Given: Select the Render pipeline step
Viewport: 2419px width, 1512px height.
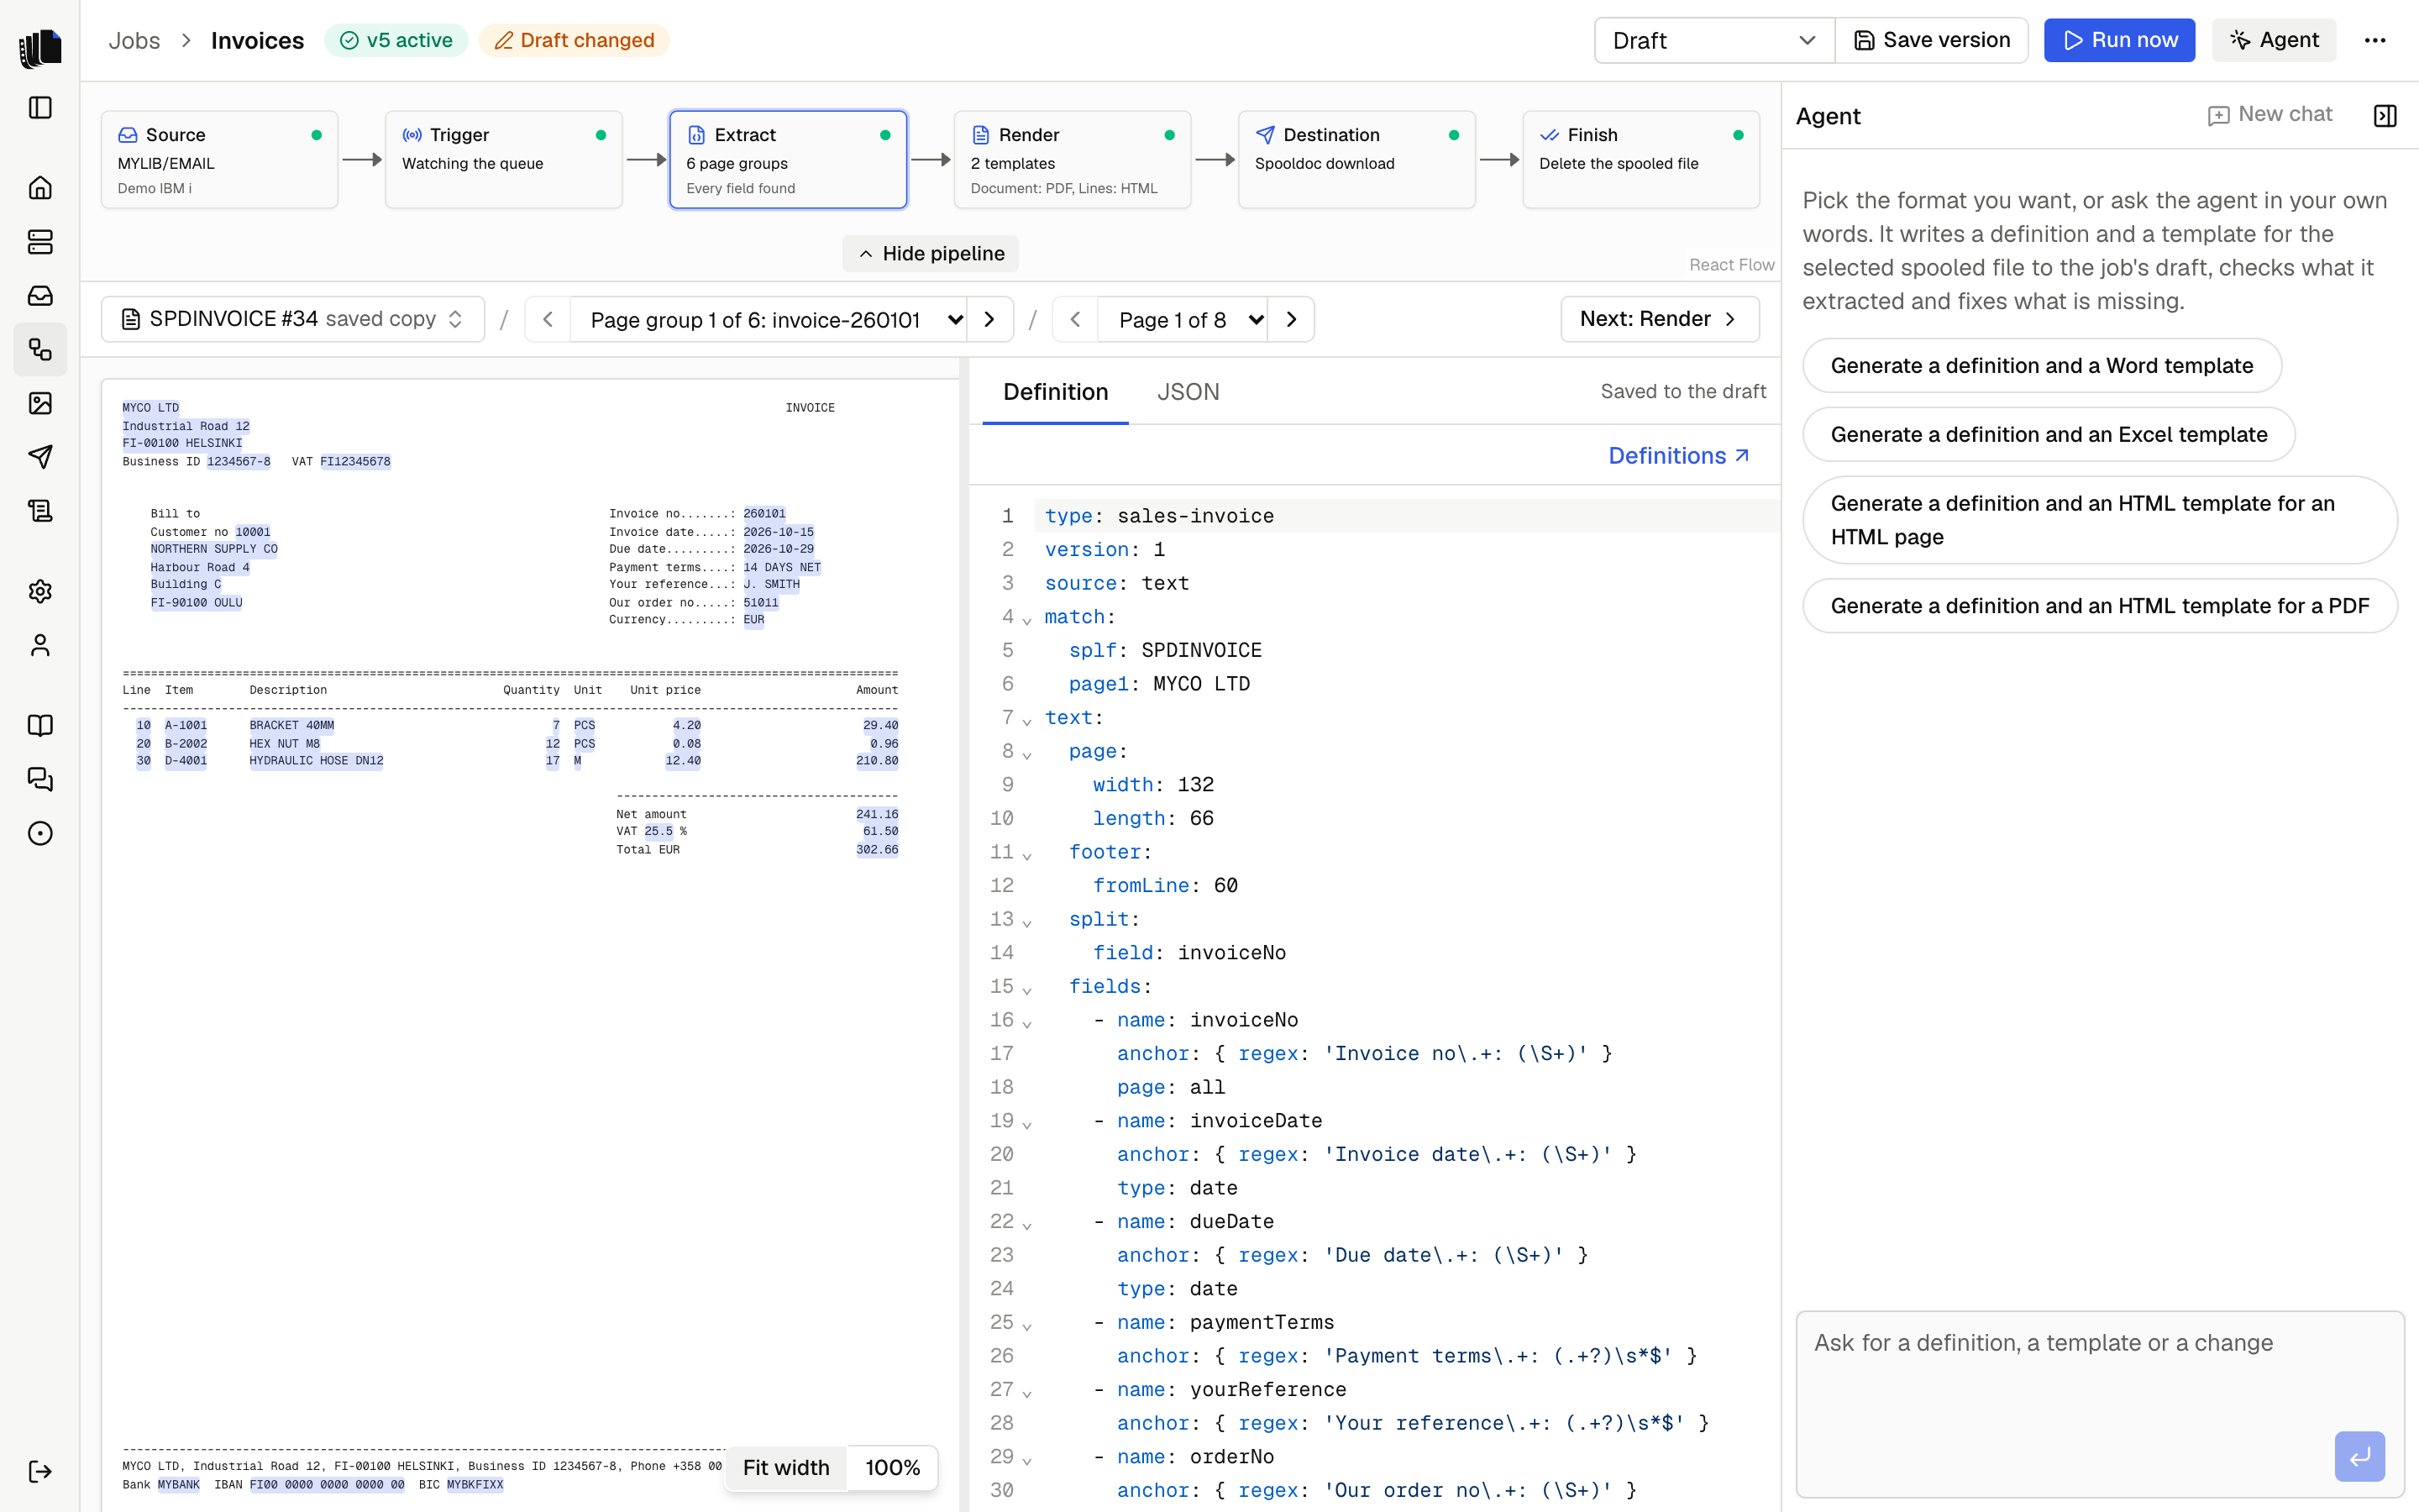Looking at the screenshot, I should [1072, 159].
